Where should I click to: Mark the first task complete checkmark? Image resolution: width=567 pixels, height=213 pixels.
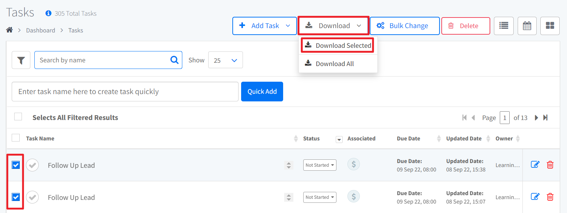[33, 165]
